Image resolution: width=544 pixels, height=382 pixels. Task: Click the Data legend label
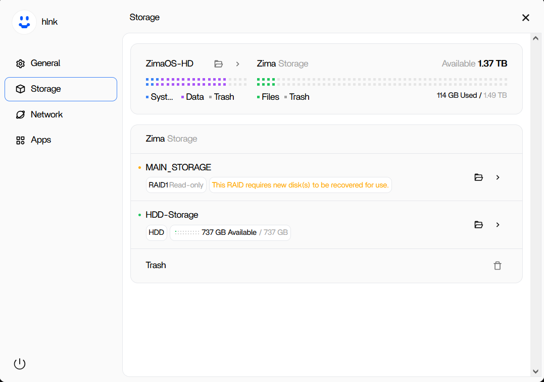tap(194, 97)
